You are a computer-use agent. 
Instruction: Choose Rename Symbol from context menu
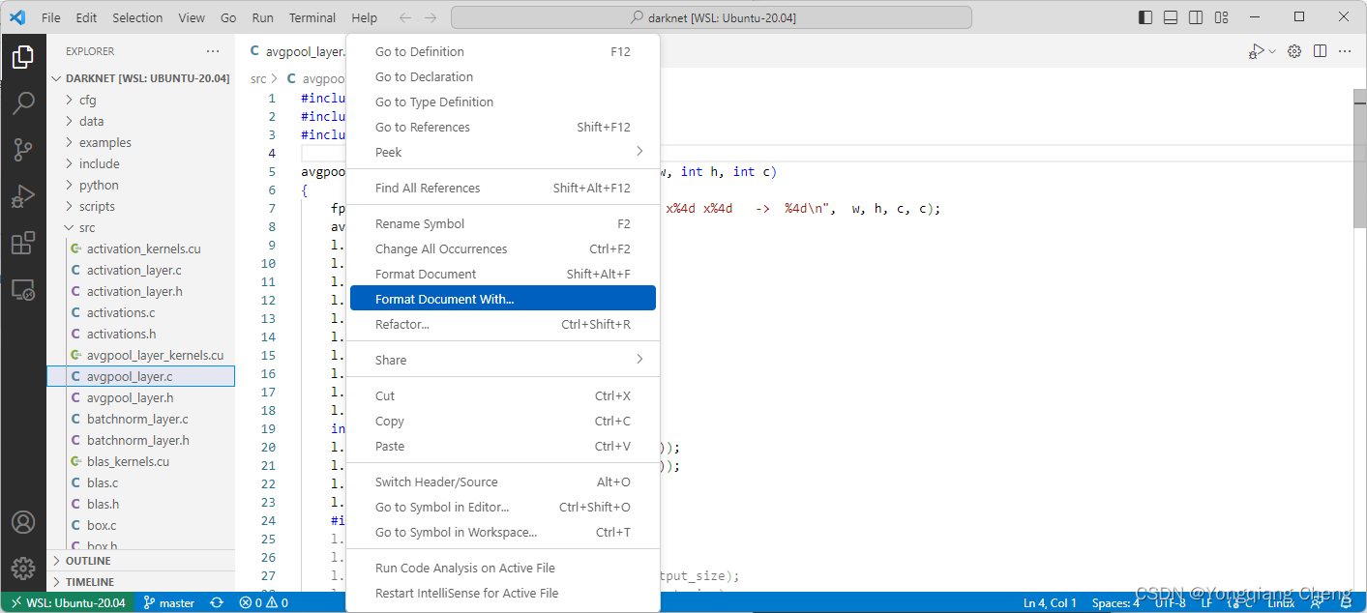coord(503,223)
